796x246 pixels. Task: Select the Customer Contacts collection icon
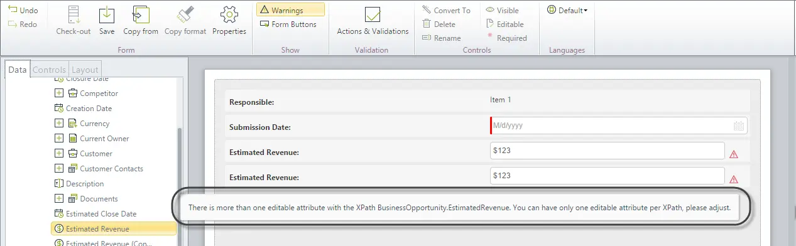click(73, 169)
